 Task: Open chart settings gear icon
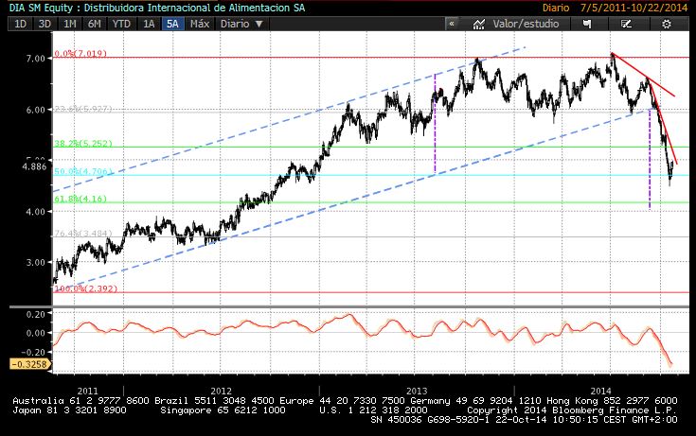tap(667, 24)
